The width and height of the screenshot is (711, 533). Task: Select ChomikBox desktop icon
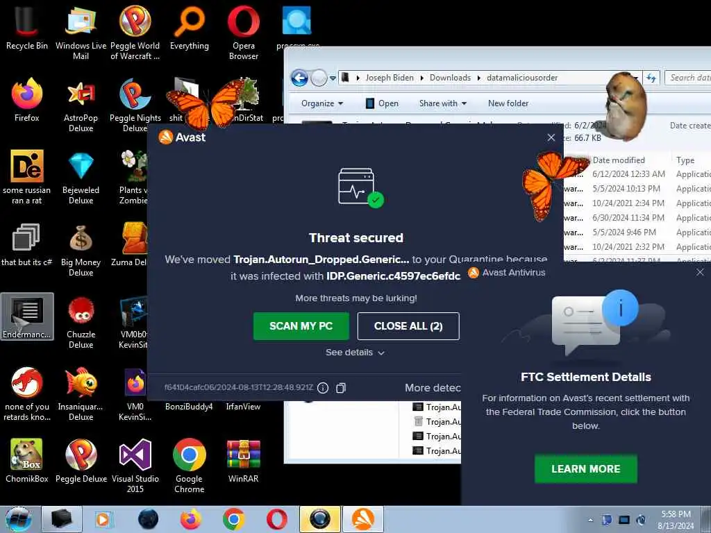(x=27, y=461)
